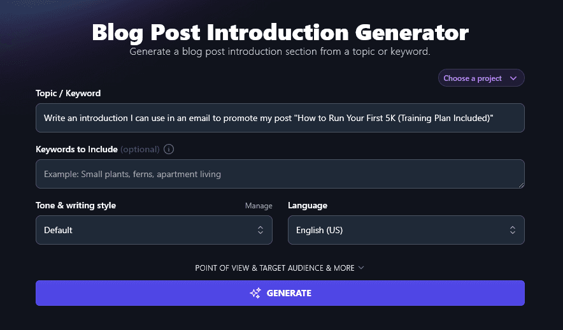Click into the Keywords to Include textarea
563x330 pixels.
[280, 174]
